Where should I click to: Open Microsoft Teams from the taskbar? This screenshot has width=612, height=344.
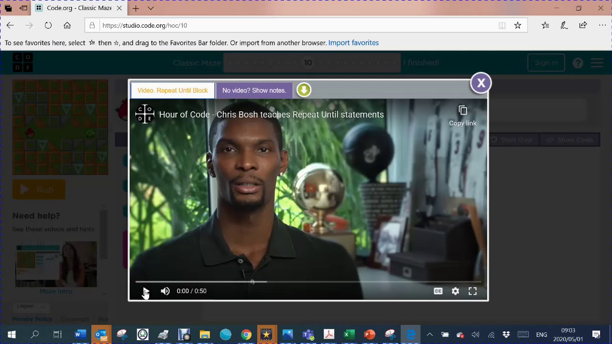click(x=308, y=334)
